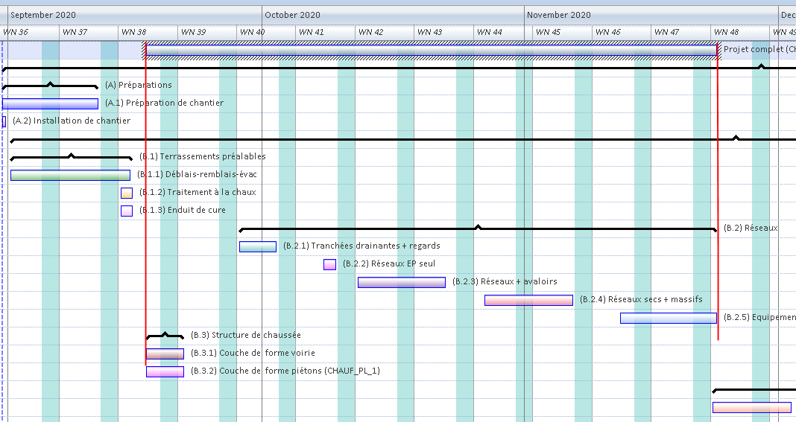Click the (A) Préparations summary bracket
This screenshot has width=796, height=422.
(x=50, y=86)
